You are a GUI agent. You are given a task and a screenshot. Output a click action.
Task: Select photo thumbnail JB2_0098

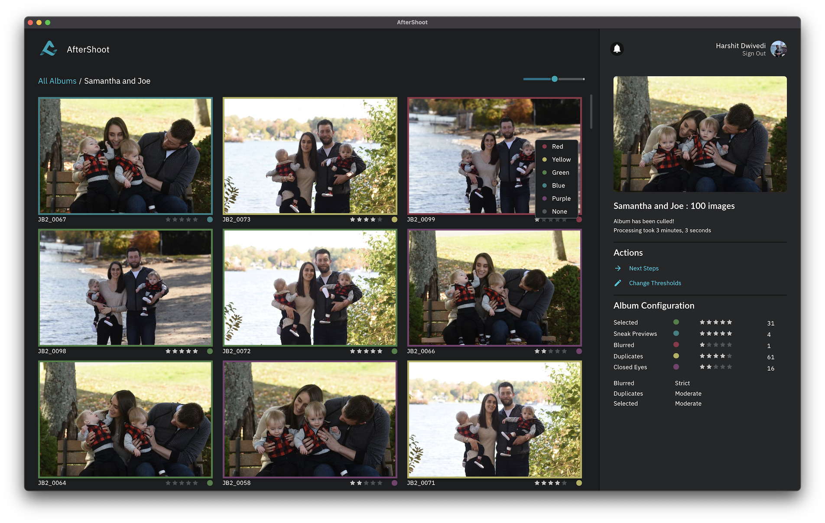(125, 288)
